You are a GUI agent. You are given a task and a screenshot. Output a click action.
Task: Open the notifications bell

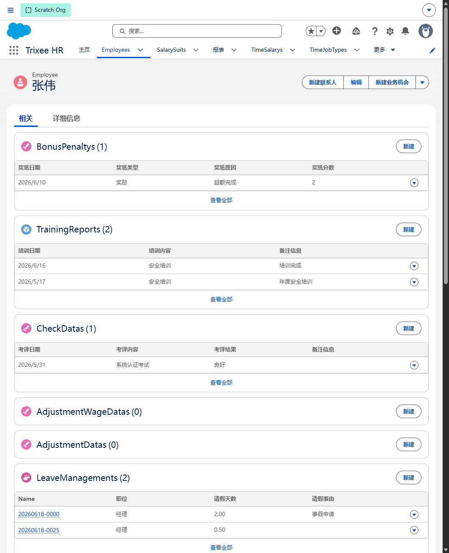pyautogui.click(x=405, y=31)
